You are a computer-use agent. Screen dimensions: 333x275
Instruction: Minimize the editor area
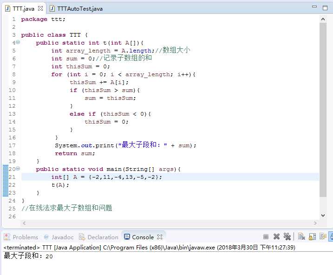[x=314, y=7]
